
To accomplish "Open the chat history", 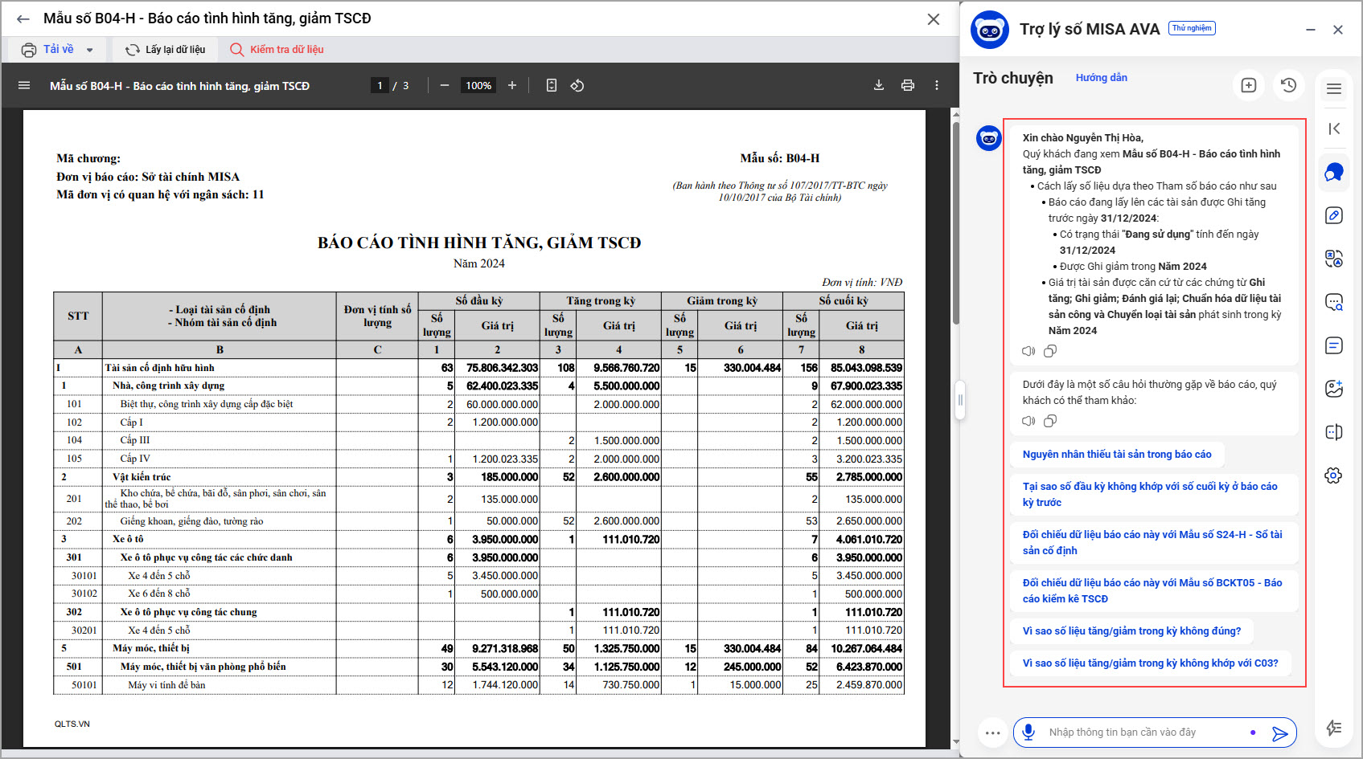I will tap(1289, 85).
